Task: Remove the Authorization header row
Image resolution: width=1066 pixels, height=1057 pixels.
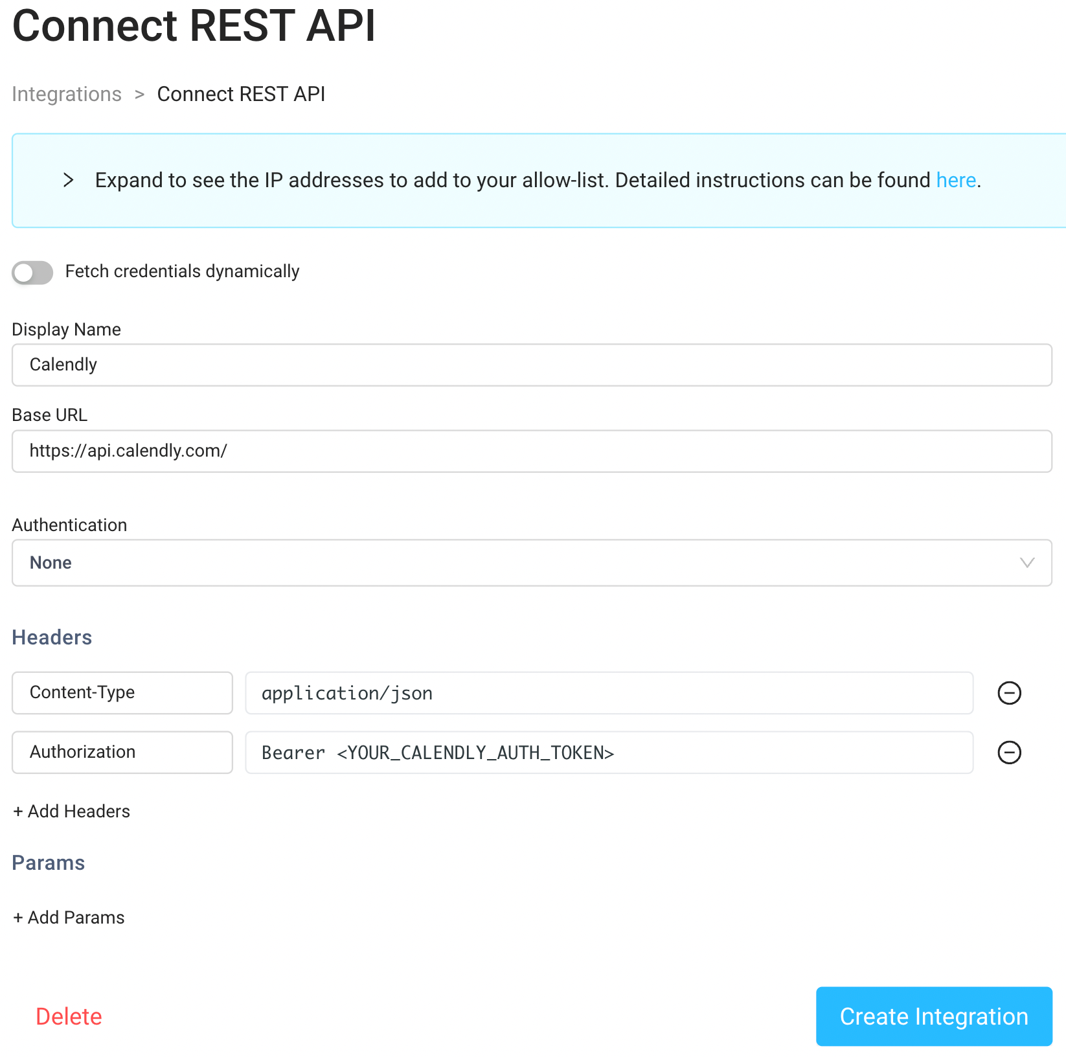Action: click(x=1009, y=753)
